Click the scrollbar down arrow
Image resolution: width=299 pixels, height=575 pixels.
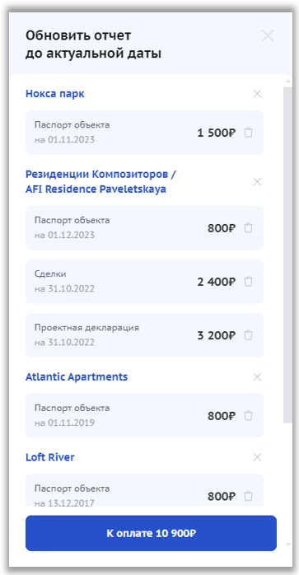pyautogui.click(x=288, y=545)
